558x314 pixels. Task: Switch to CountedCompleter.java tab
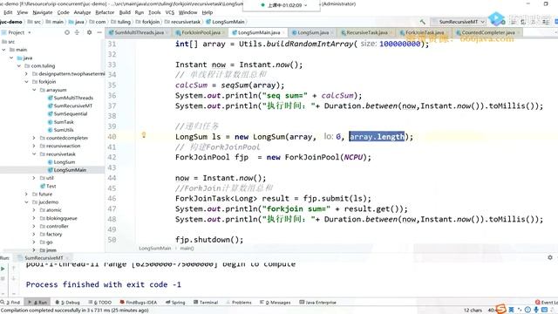(488, 32)
